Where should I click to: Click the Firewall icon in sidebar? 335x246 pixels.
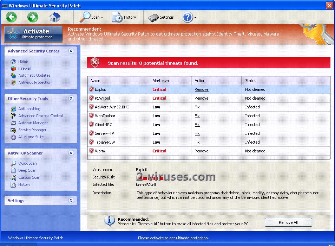(13, 69)
